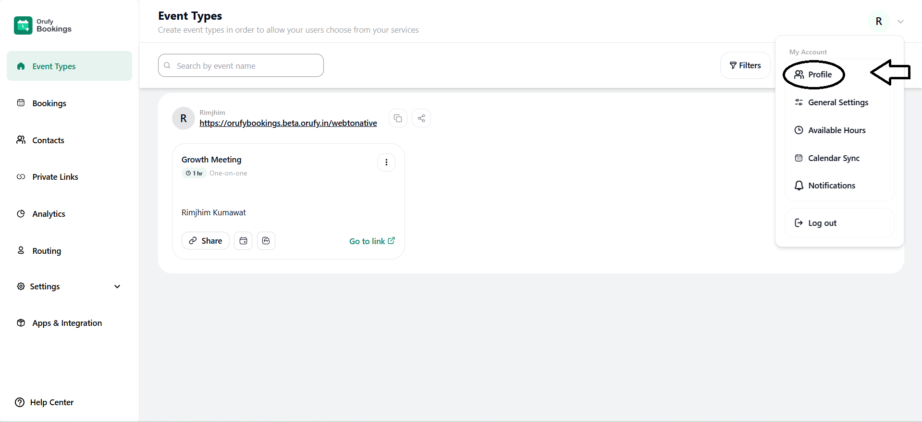Click the calendar icon on Growth Meeting card

tap(243, 241)
